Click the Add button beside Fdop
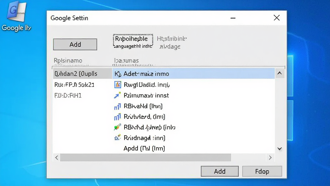The width and height of the screenshot is (330, 186). coord(220,171)
